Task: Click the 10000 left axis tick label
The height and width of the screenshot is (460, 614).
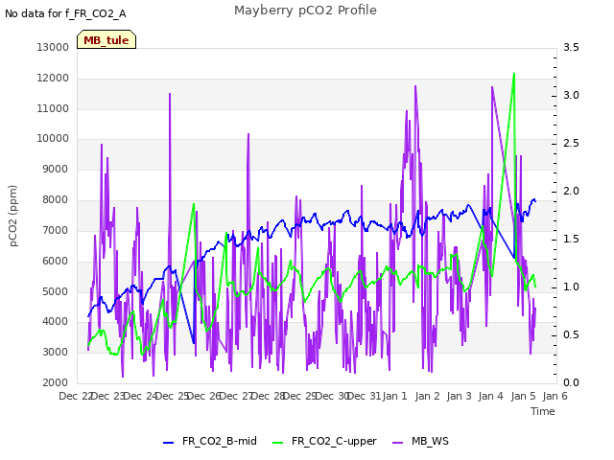Action: [x=53, y=138]
